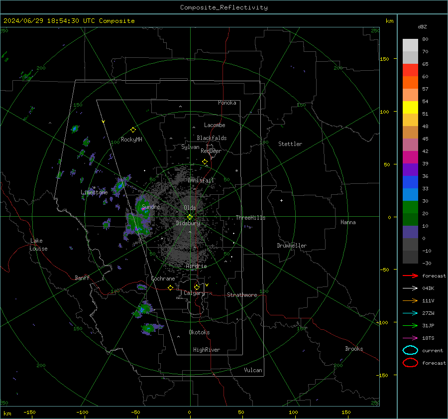The width and height of the screenshot is (448, 419).
Task: Click the Sylvan town label
Action: click(x=190, y=147)
